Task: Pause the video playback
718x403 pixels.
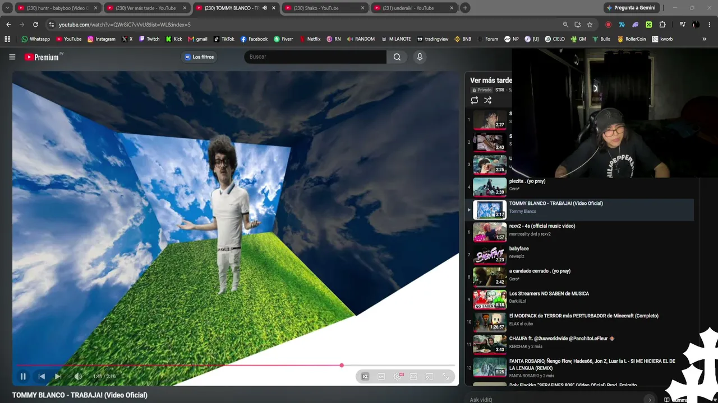Action: click(x=23, y=377)
